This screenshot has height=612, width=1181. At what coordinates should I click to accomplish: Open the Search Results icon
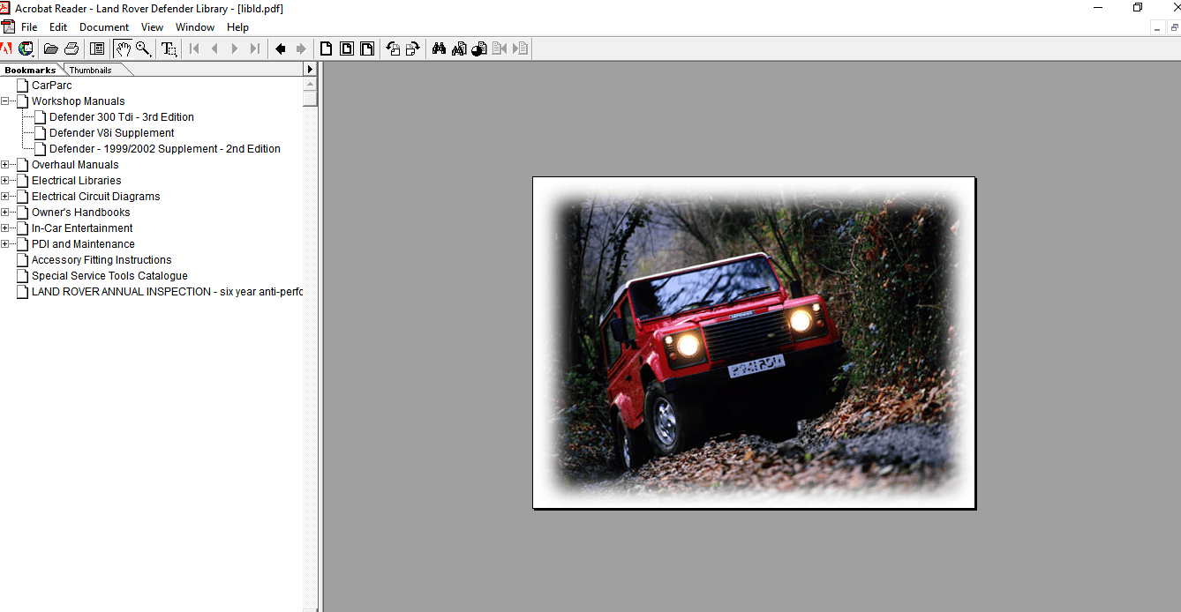click(x=479, y=49)
